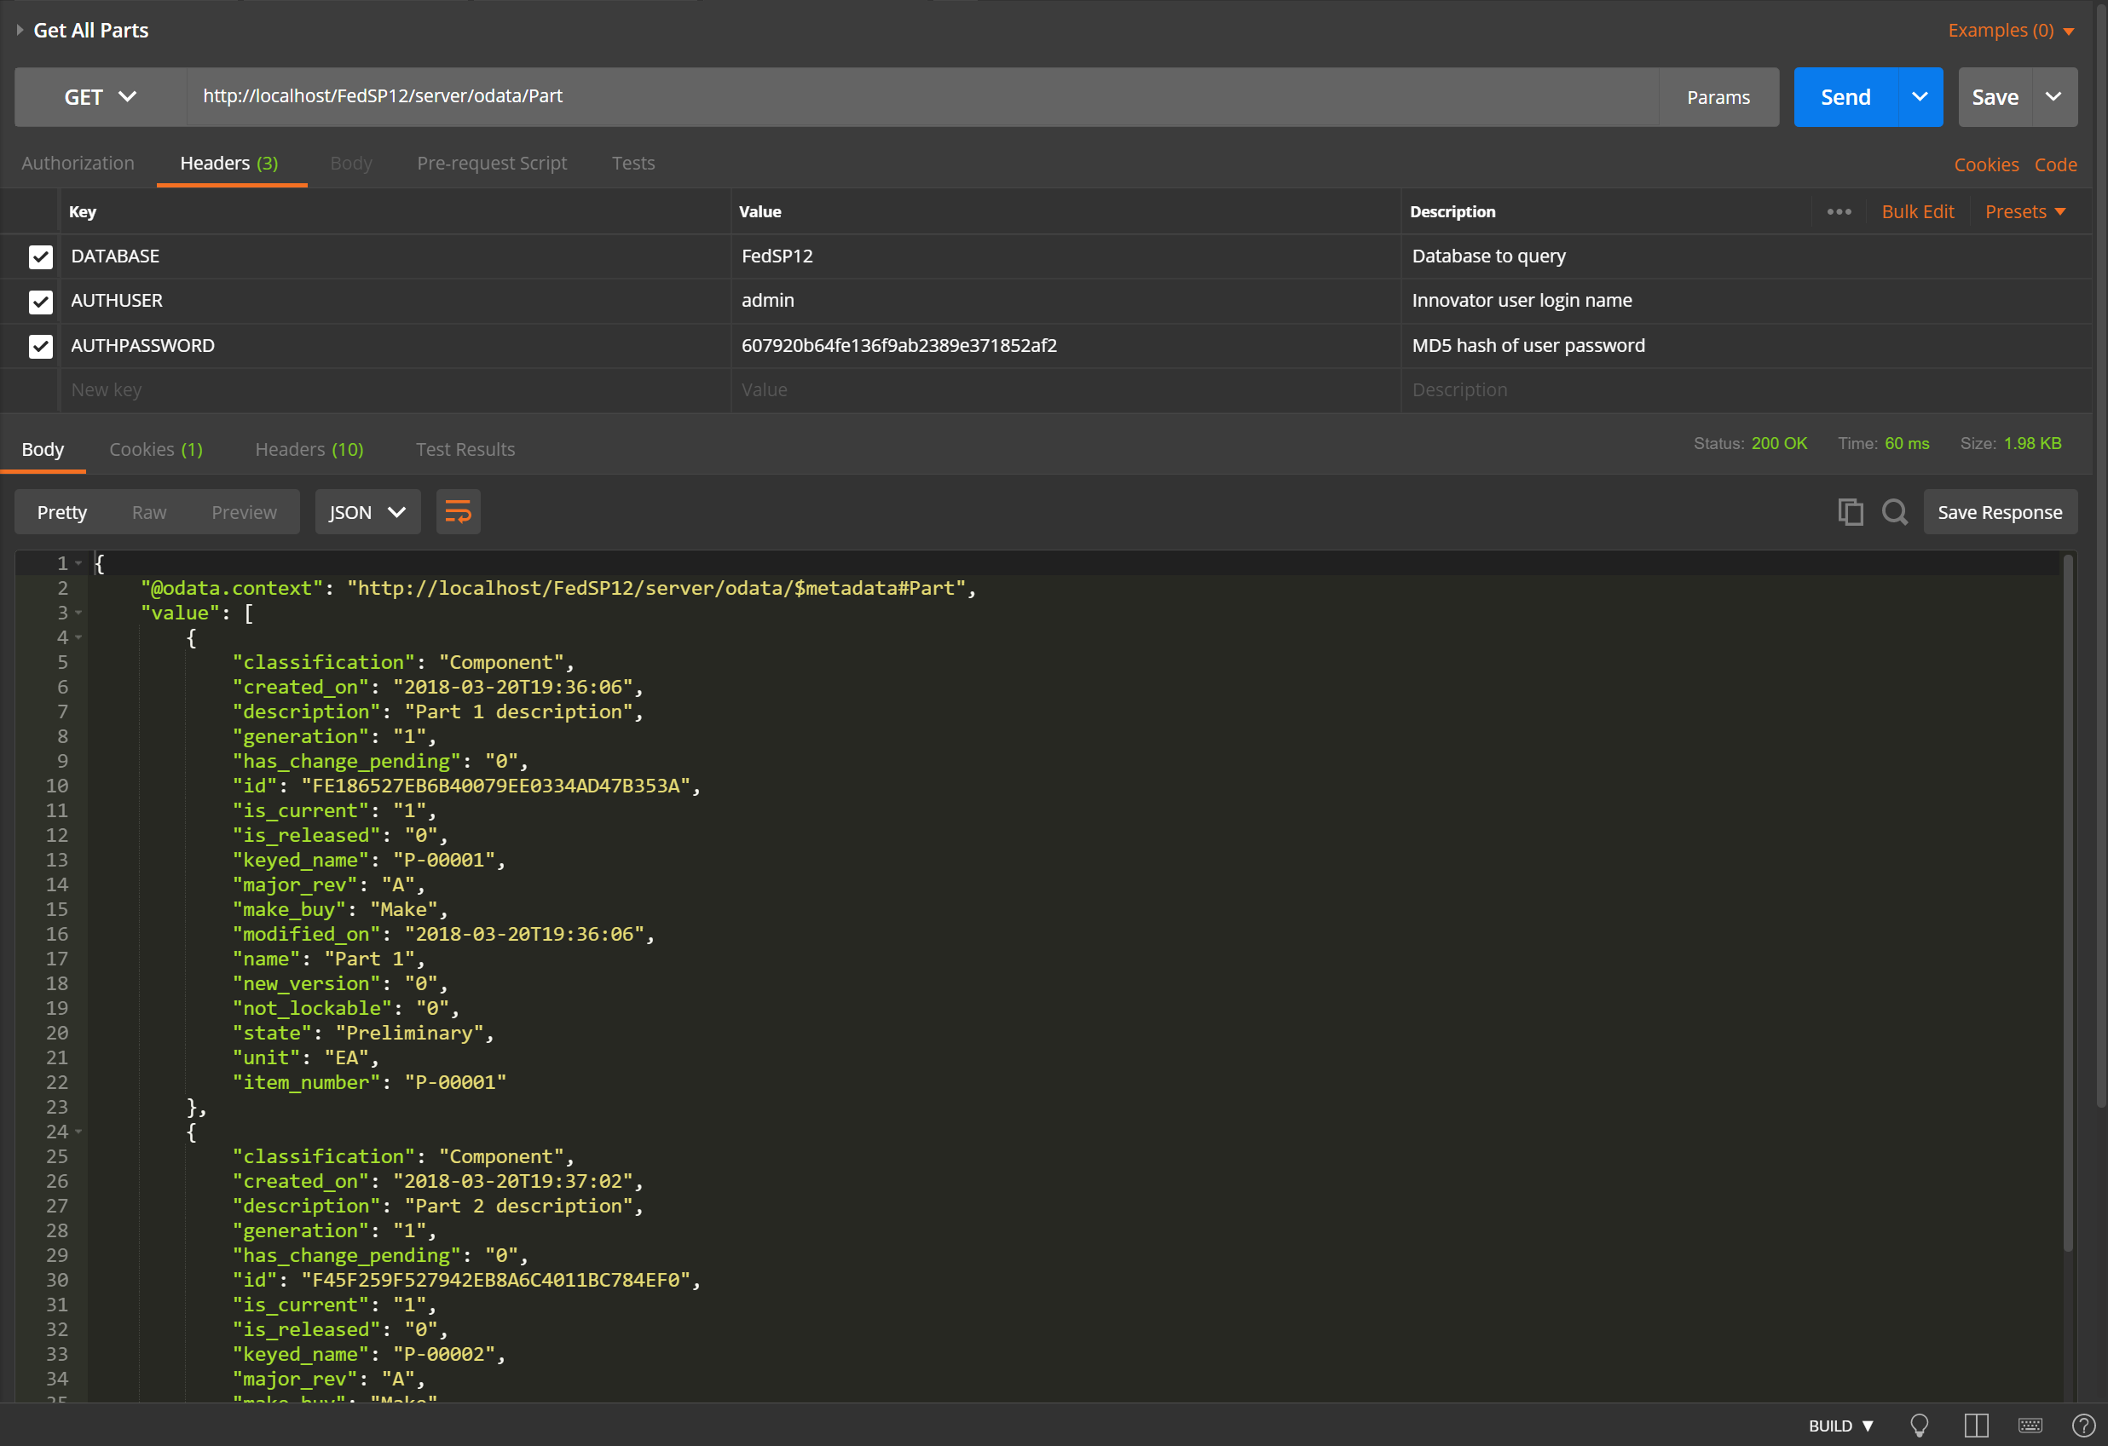Image resolution: width=2108 pixels, height=1446 pixels.
Task: Open the JSON format dropdown
Action: tap(367, 512)
